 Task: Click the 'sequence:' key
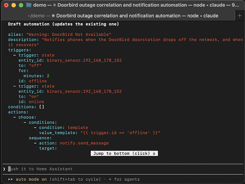click(x=40, y=138)
